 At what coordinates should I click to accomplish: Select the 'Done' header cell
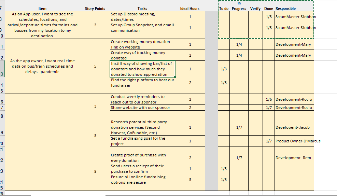click(x=269, y=6)
